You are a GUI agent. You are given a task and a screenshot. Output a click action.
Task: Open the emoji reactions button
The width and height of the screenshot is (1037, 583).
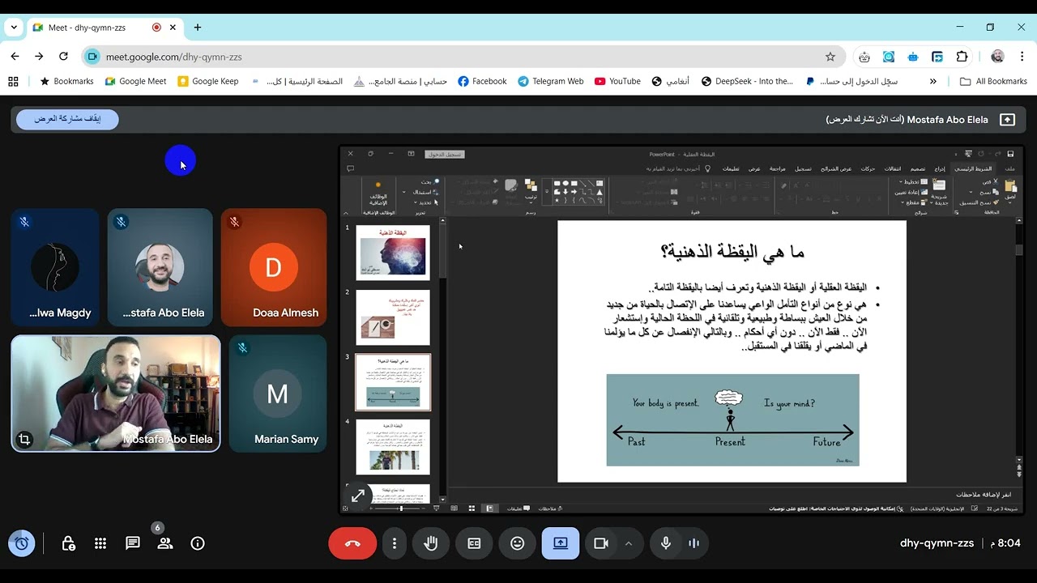pos(518,543)
